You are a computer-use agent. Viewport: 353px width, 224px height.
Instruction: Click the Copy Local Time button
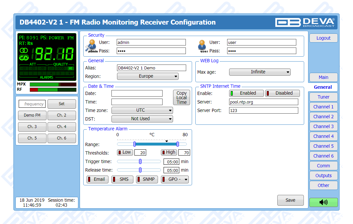pyautogui.click(x=181, y=98)
